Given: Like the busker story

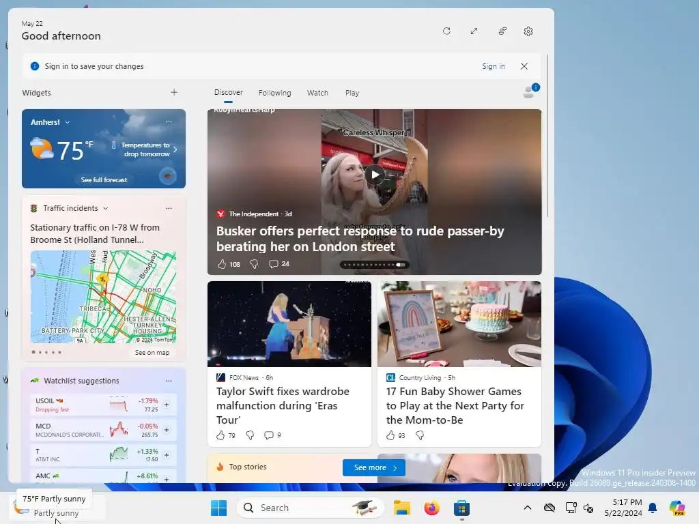Looking at the screenshot, I should click(222, 264).
